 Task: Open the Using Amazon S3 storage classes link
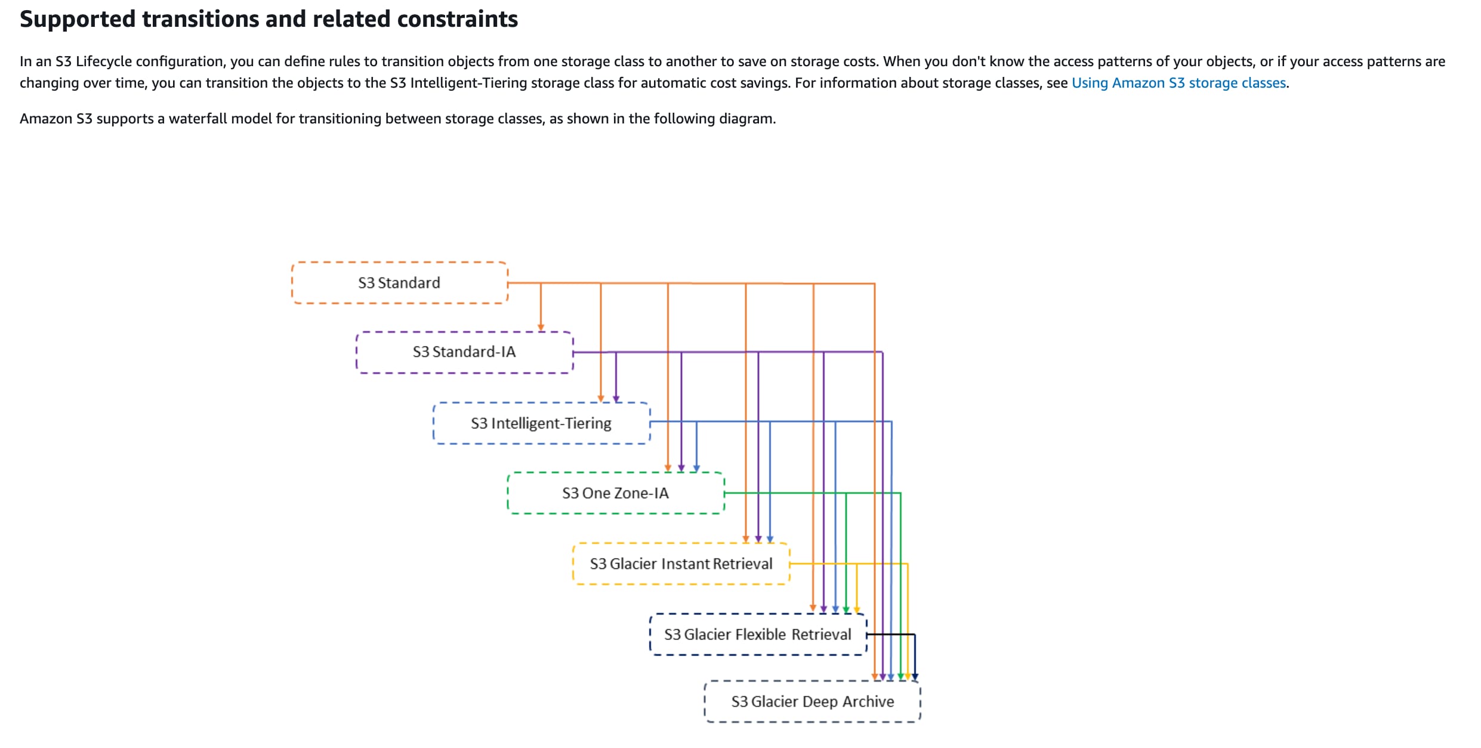tap(1178, 83)
